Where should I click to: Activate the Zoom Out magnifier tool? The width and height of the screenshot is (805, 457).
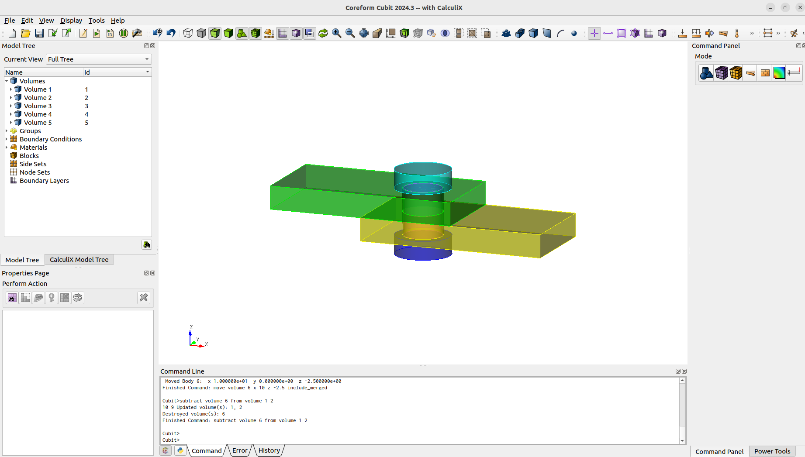click(x=350, y=33)
